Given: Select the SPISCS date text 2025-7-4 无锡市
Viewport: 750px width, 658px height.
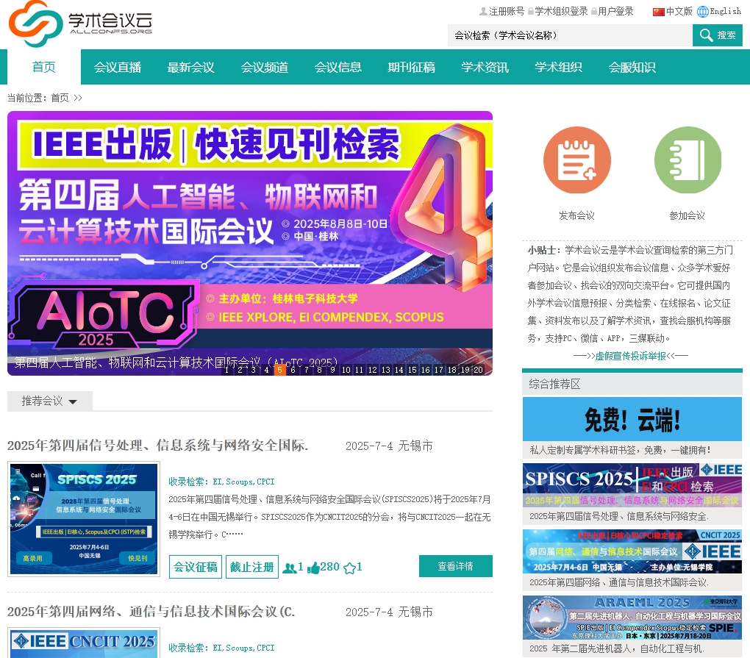Looking at the screenshot, I should (x=390, y=446).
